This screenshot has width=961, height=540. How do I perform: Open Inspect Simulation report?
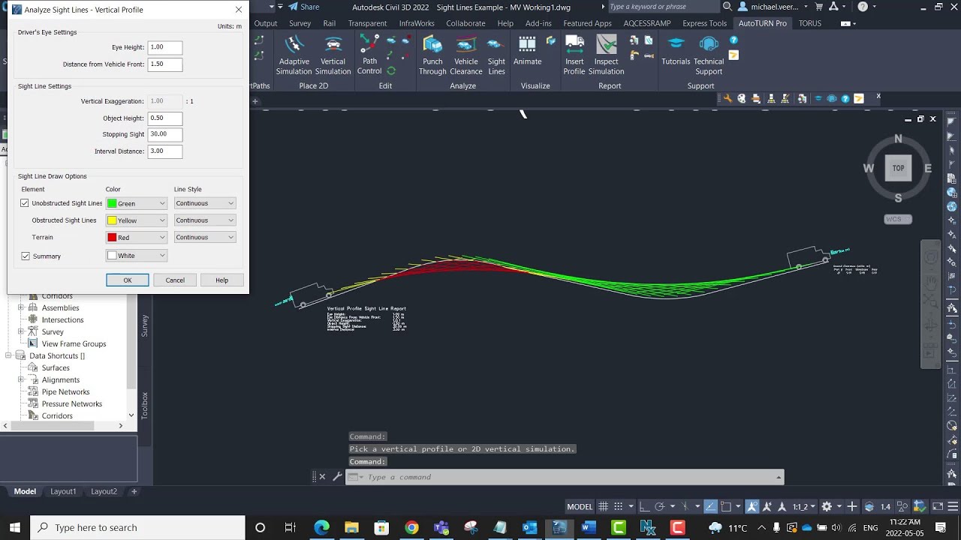pos(606,55)
